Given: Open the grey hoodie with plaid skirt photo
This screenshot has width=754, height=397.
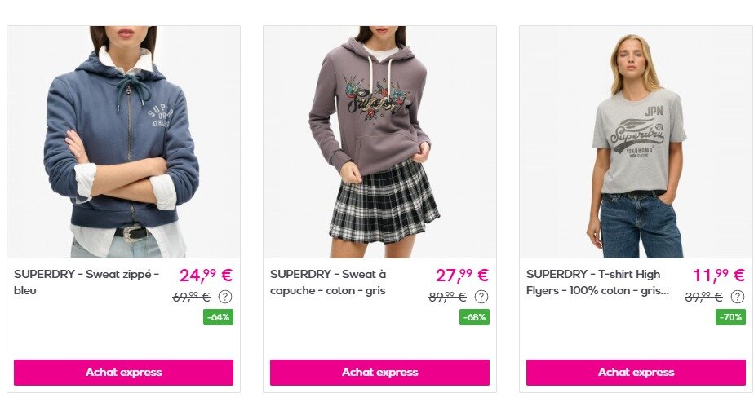Looking at the screenshot, I should [380, 143].
